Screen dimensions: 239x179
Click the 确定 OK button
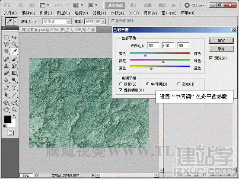(221, 41)
